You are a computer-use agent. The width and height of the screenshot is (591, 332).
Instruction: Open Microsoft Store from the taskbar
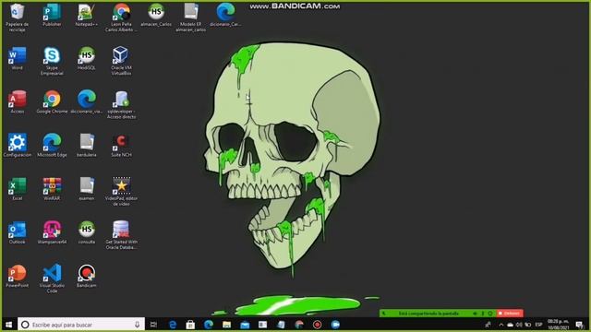(x=190, y=325)
